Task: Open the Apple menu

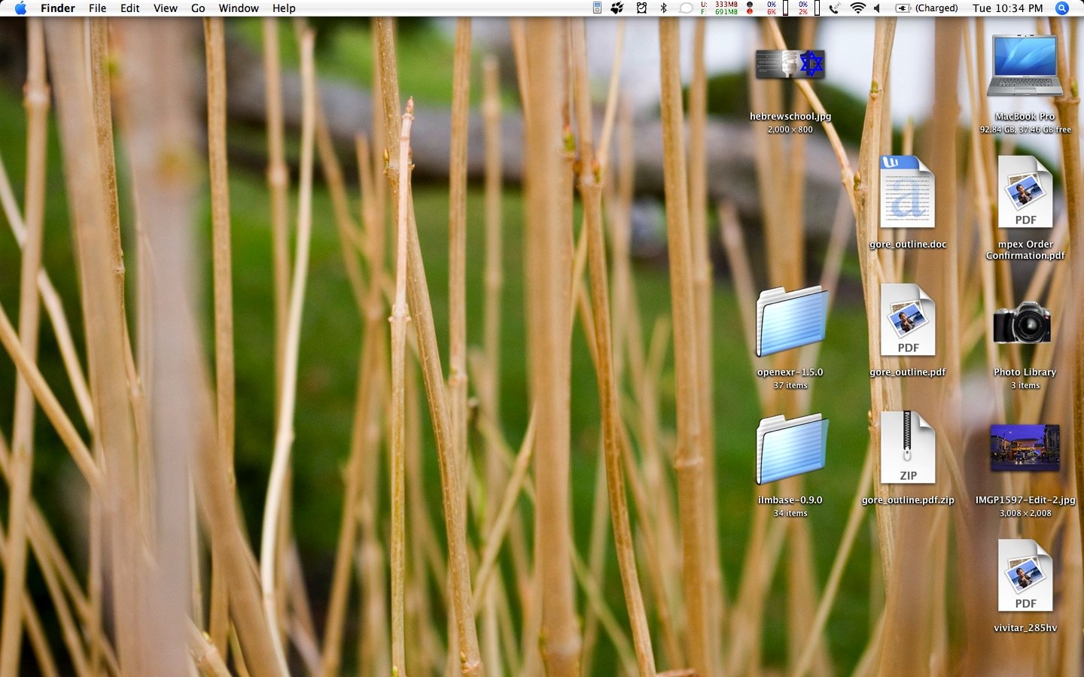Action: click(20, 8)
